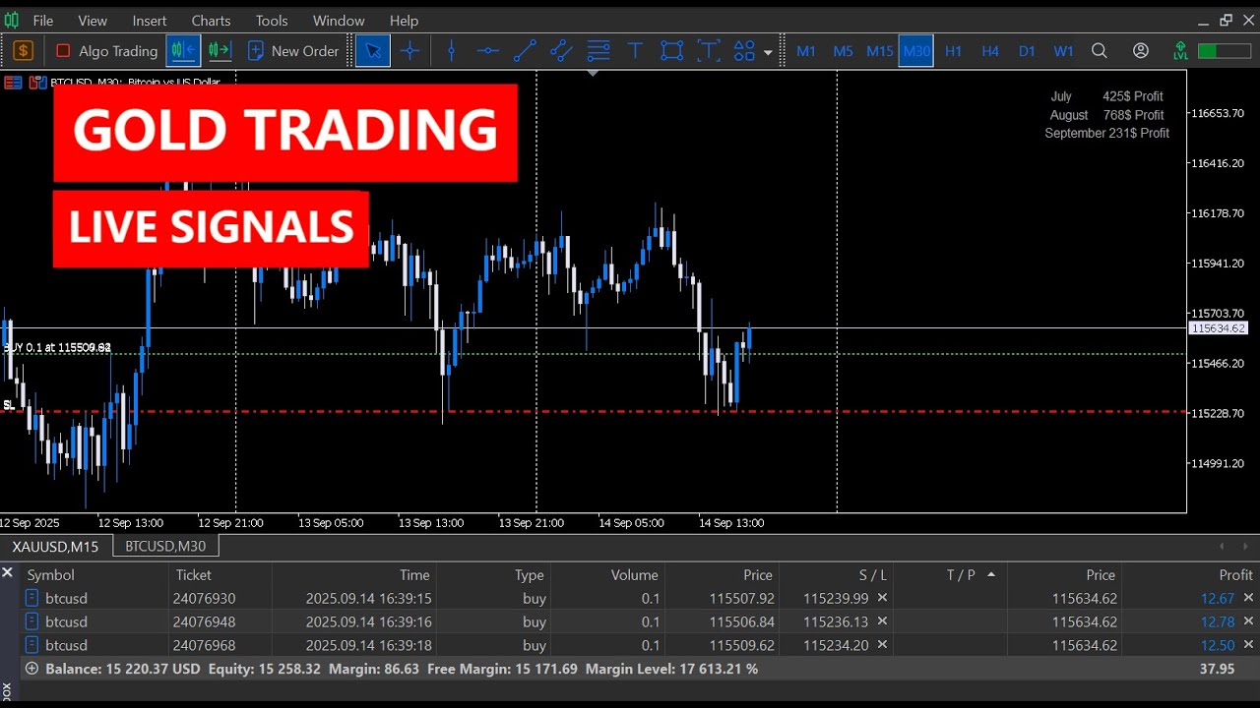Viewport: 1260px width, 708px height.
Task: Open the Window menu
Action: pos(339,20)
